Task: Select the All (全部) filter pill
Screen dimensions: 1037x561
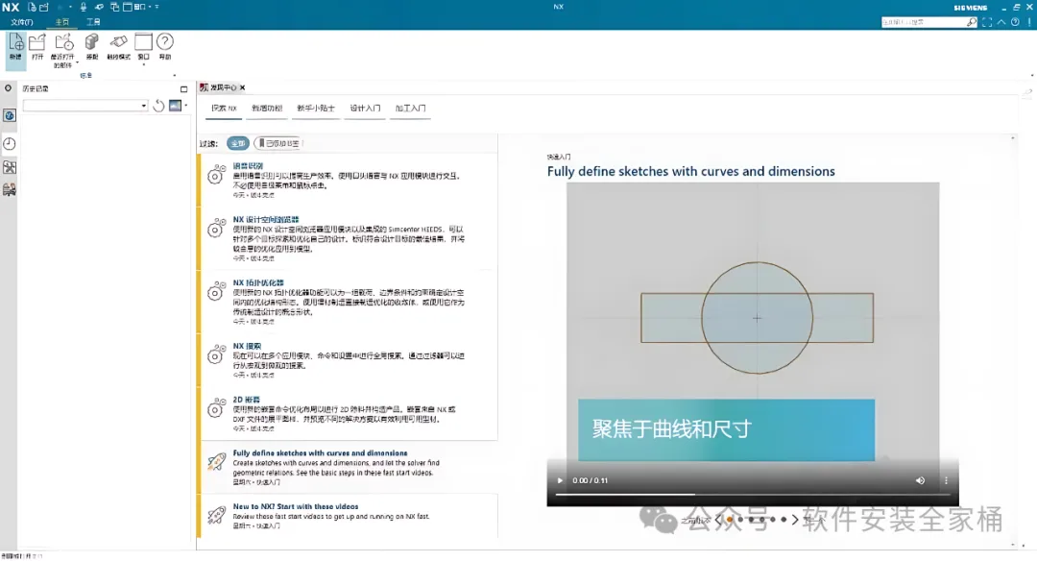Action: 238,143
